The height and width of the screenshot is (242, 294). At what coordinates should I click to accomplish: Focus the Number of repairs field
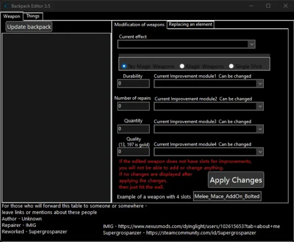click(133, 106)
